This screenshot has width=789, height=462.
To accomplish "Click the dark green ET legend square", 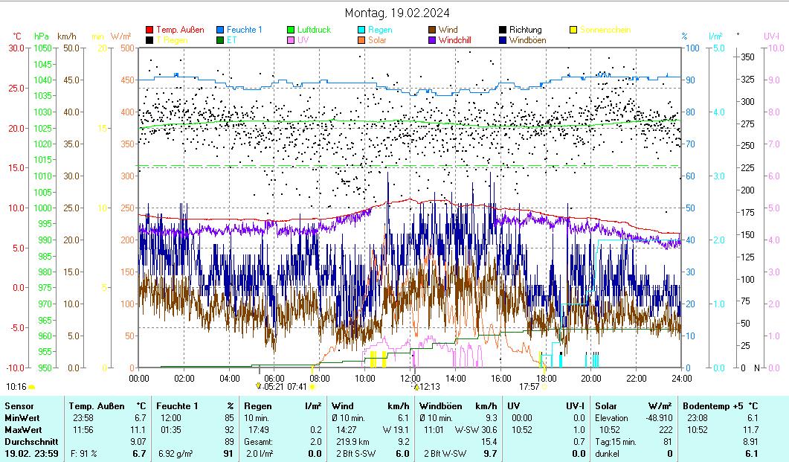I will pyautogui.click(x=220, y=40).
